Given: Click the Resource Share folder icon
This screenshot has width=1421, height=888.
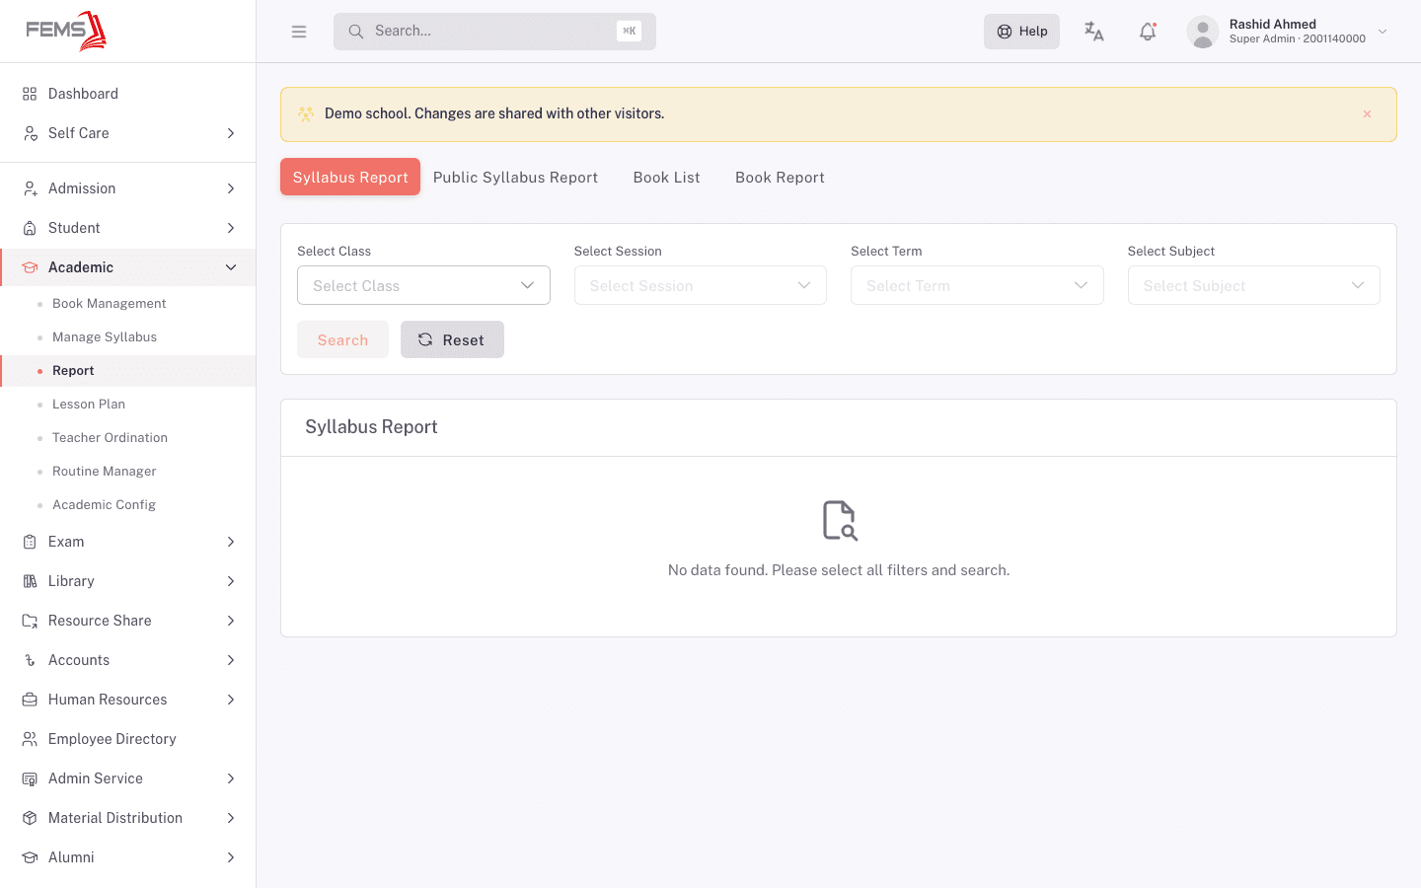Looking at the screenshot, I should click(30, 621).
